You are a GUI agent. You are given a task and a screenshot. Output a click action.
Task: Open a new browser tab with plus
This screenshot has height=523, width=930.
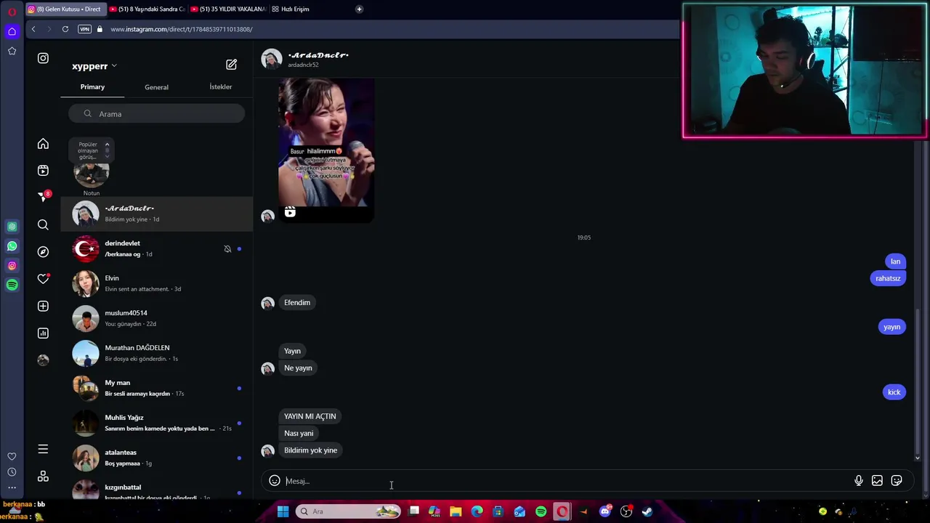359,9
